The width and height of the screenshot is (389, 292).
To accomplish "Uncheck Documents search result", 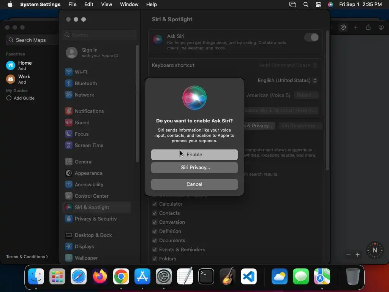I will point(155,241).
